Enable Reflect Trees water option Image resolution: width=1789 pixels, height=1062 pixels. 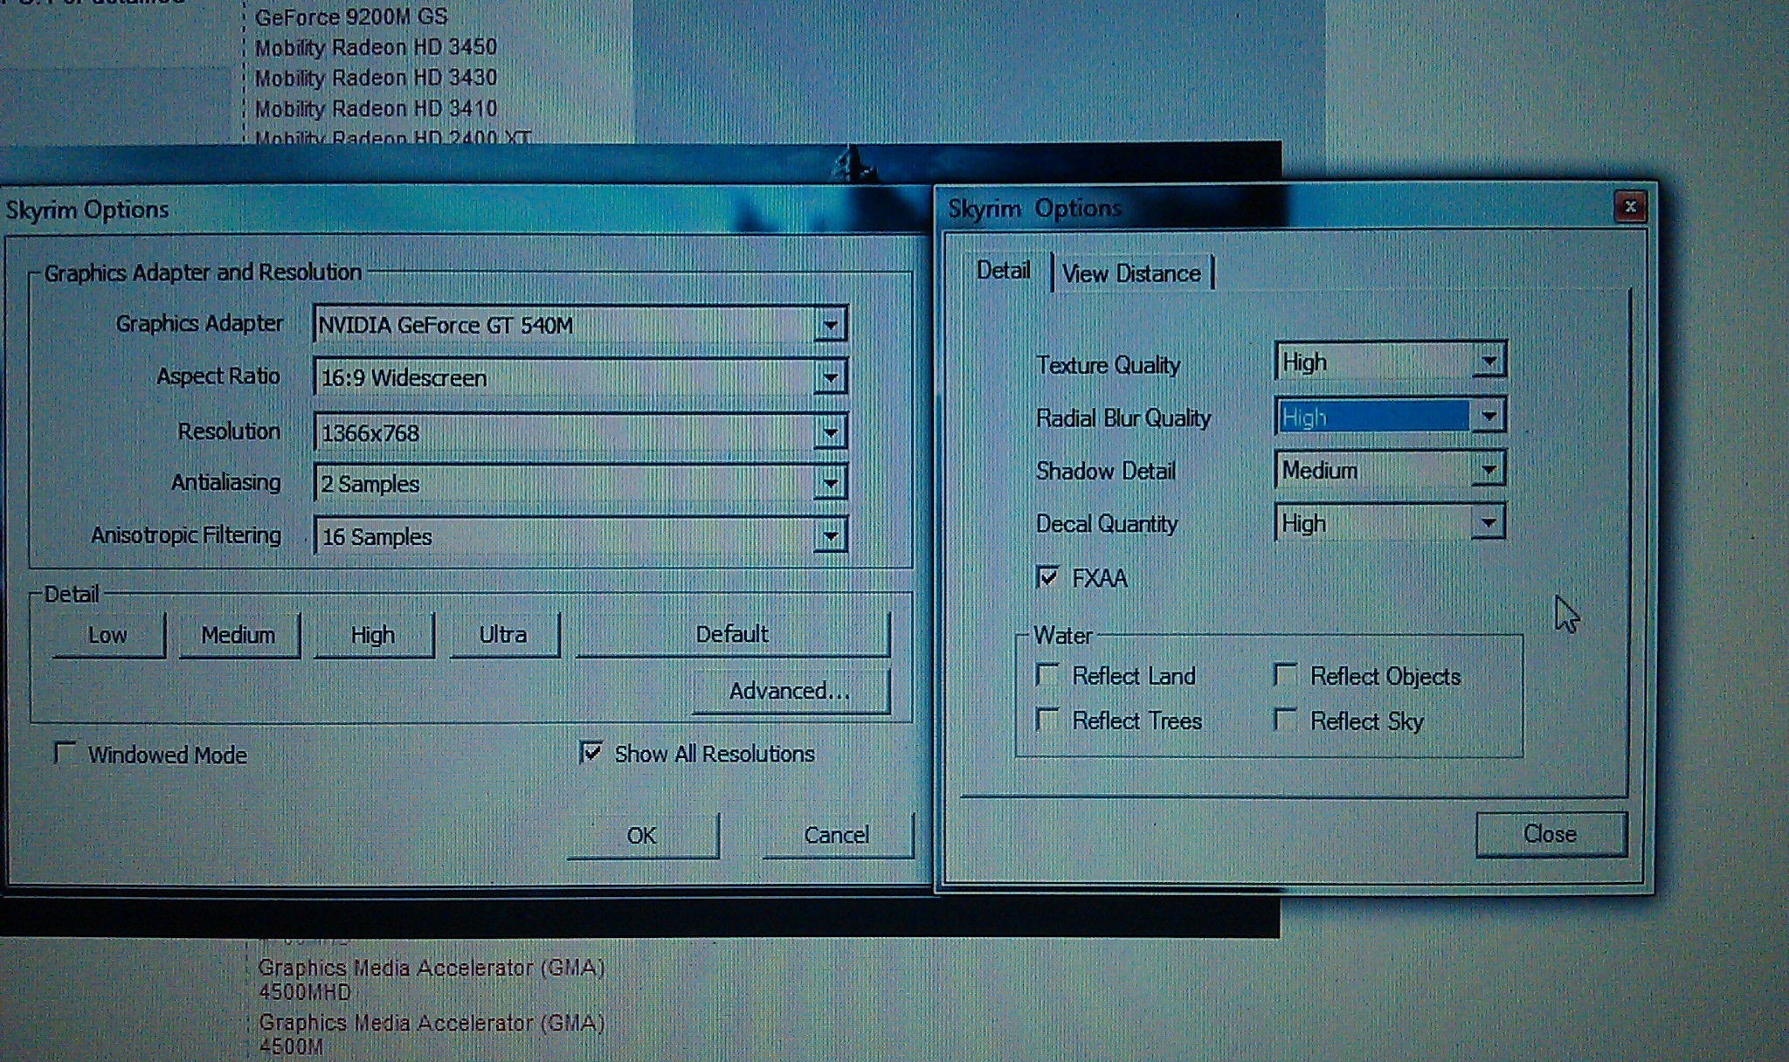point(1046,720)
